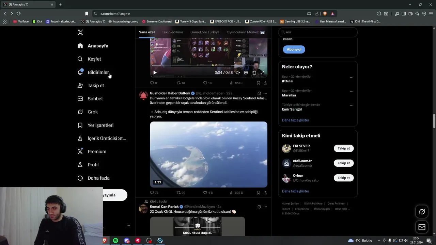This screenshot has height=245, width=436.
Task: Open Spotify in the taskbar
Action: [x=115, y=241]
